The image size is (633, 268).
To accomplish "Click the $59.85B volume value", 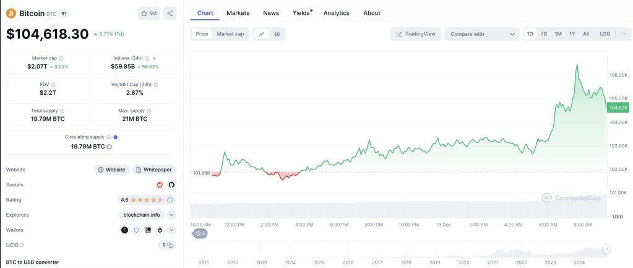I will pyautogui.click(x=123, y=67).
